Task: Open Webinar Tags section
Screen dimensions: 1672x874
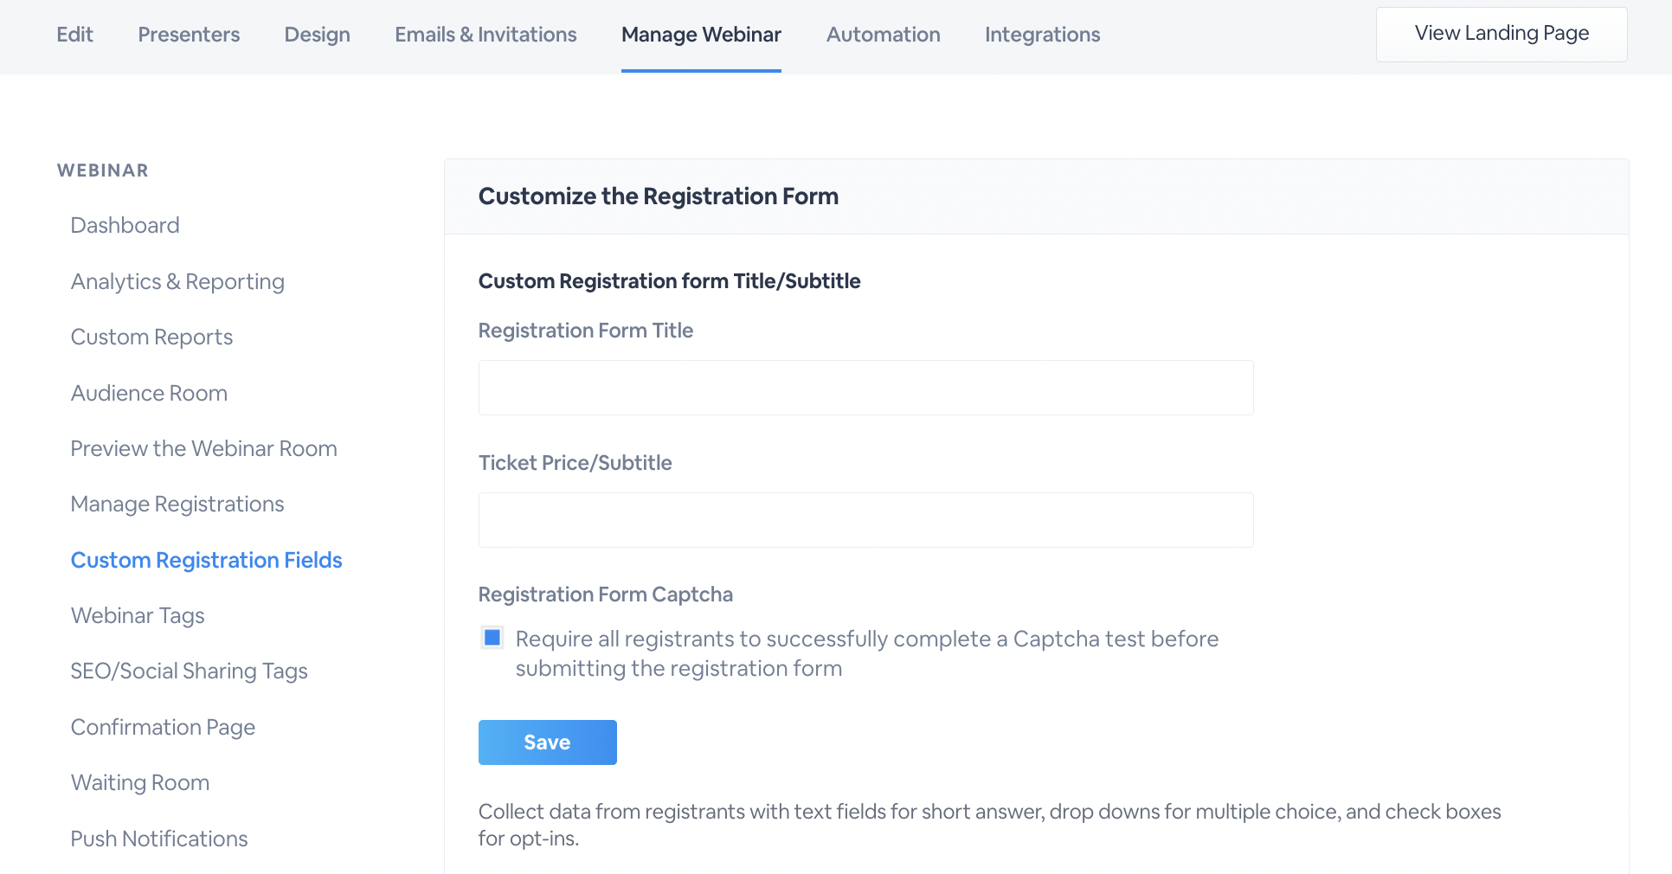Action: pos(138,615)
